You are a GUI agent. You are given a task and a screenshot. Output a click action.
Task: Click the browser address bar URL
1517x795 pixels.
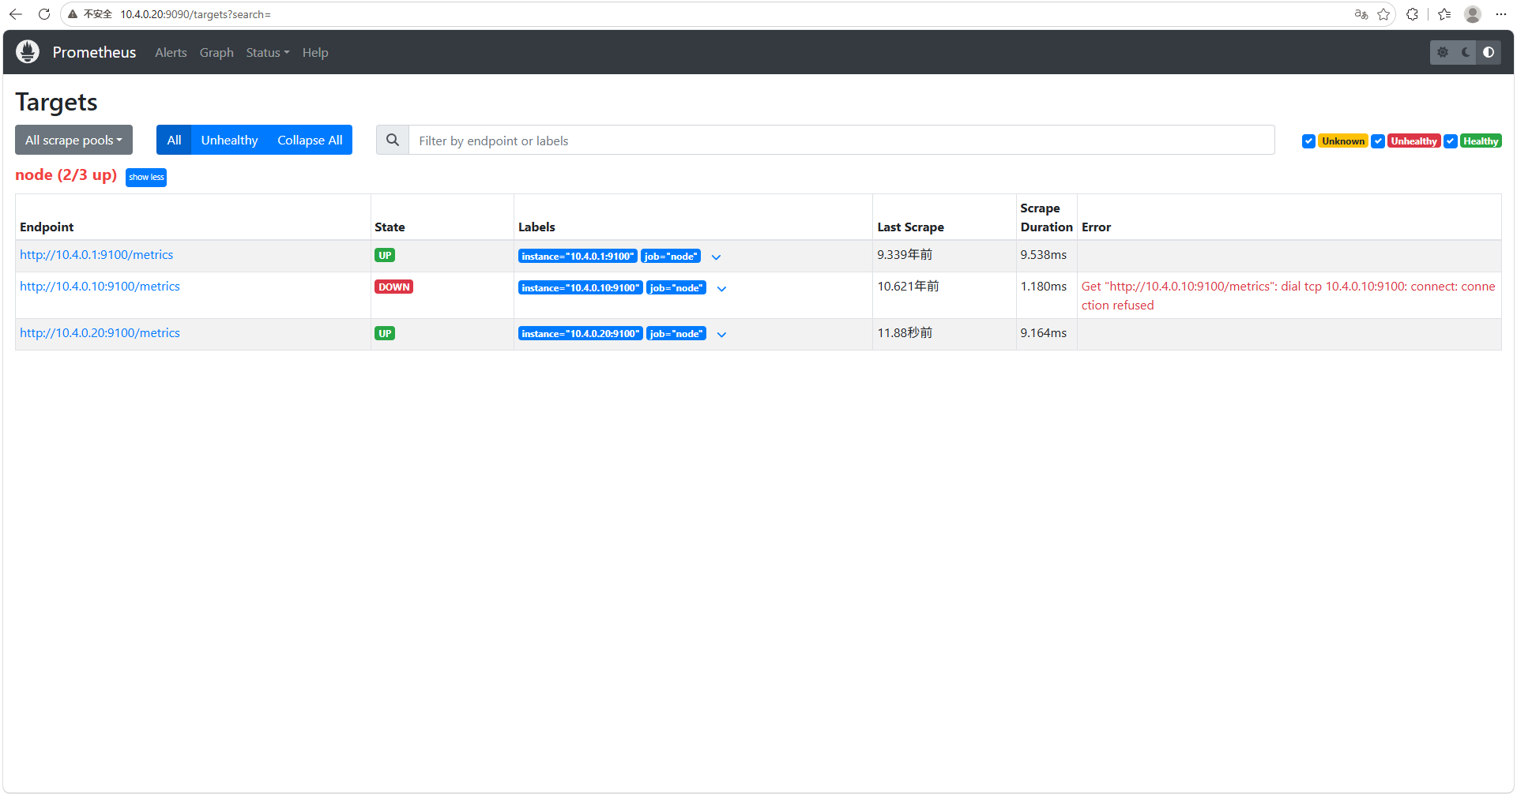[195, 14]
